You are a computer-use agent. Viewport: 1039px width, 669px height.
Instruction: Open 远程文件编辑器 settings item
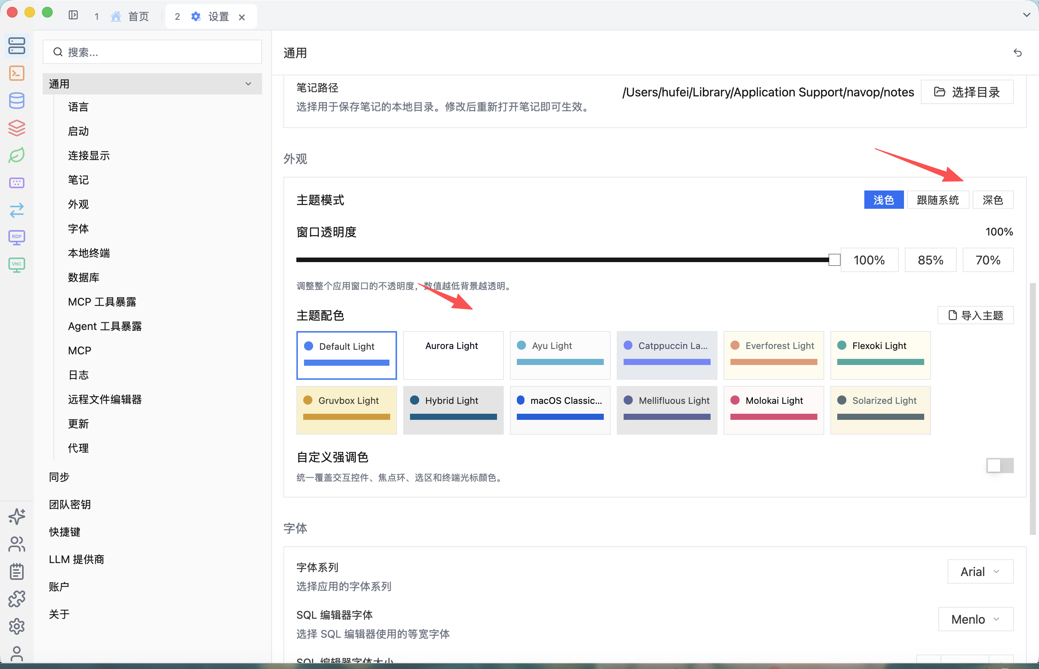point(105,399)
